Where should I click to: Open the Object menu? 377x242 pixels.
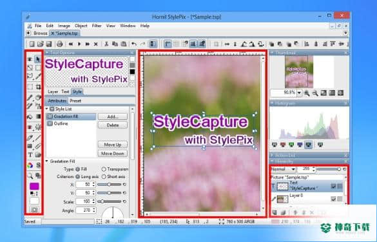[x=81, y=26]
